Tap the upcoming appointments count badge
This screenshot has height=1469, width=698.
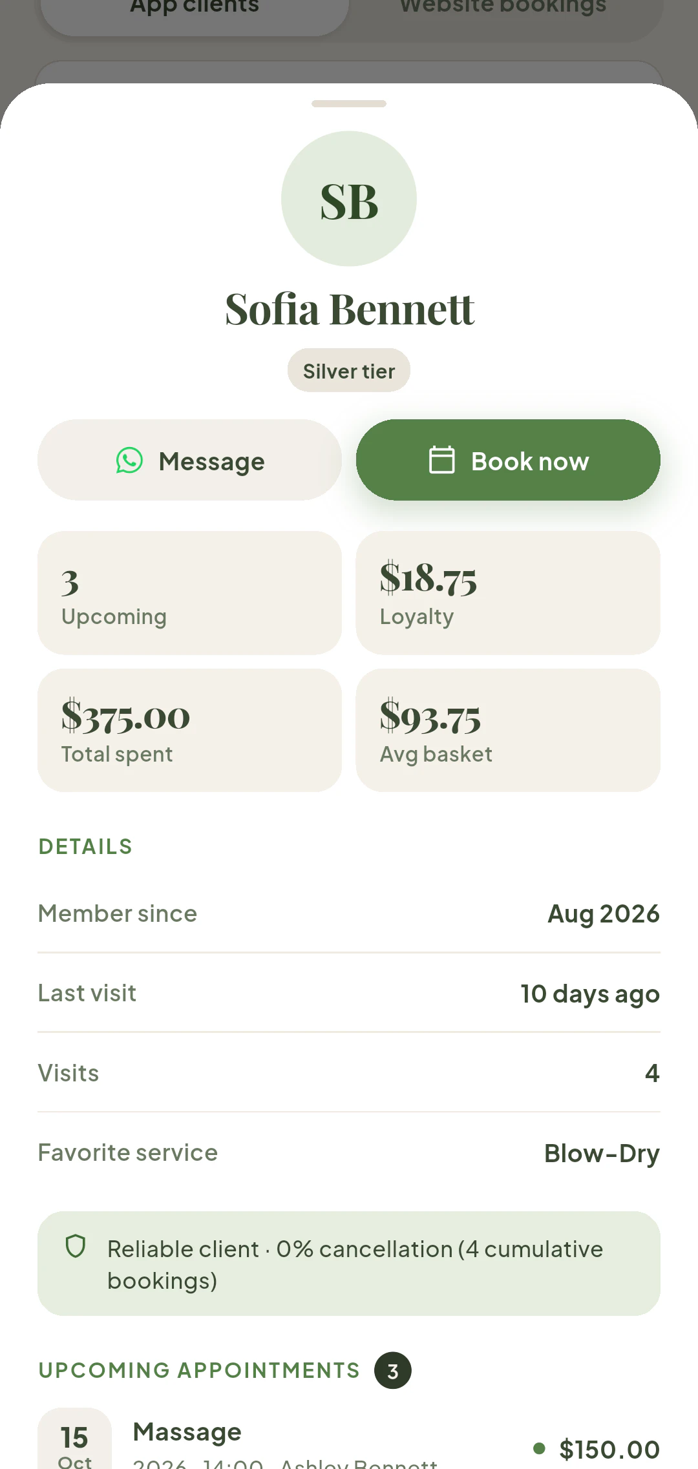pyautogui.click(x=393, y=1370)
